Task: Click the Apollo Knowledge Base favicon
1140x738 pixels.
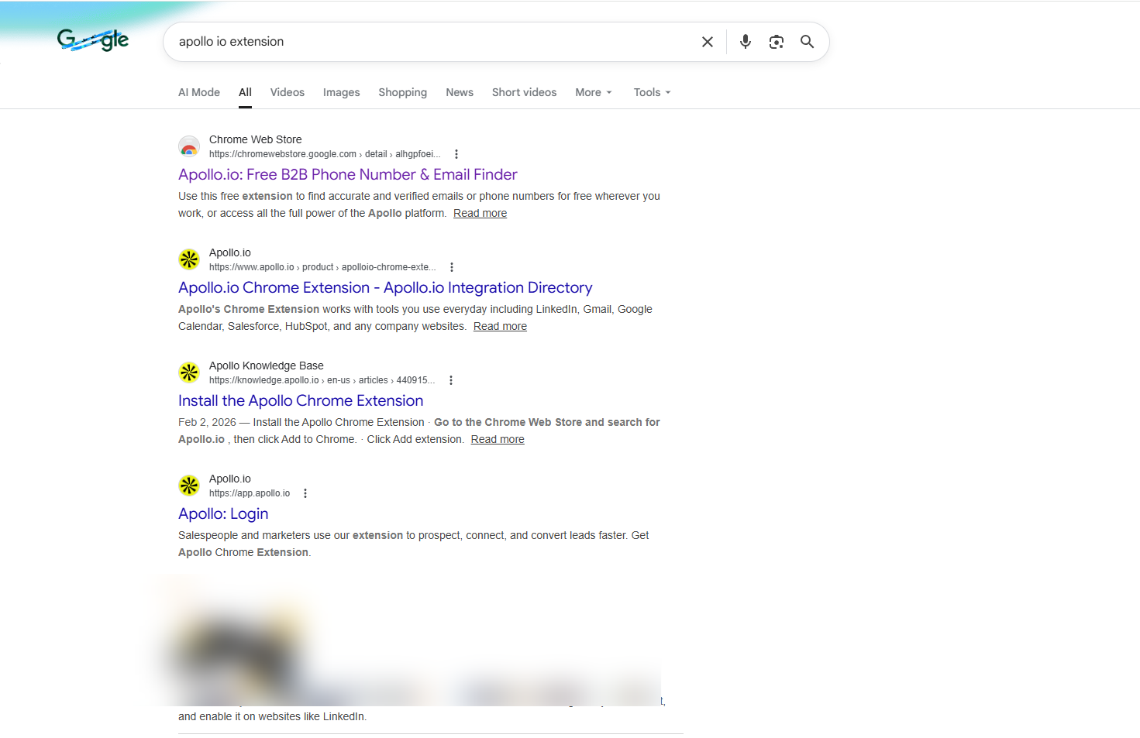Action: pos(189,372)
